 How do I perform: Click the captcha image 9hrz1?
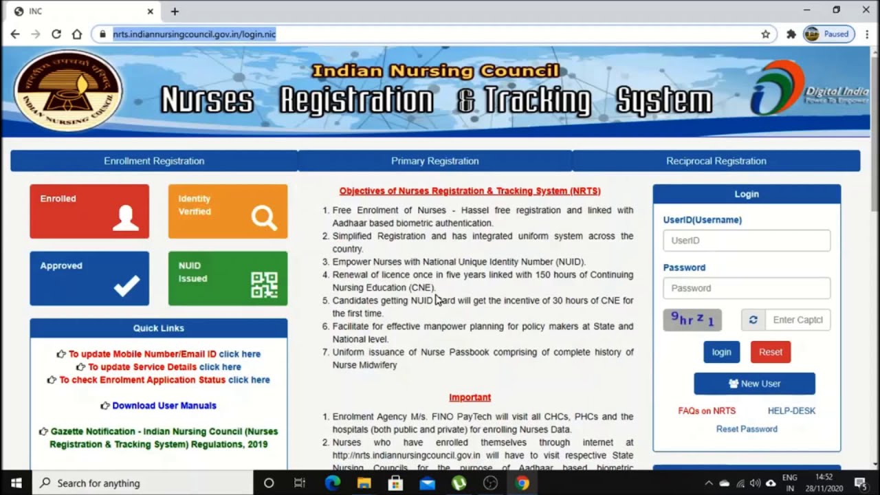tap(692, 320)
